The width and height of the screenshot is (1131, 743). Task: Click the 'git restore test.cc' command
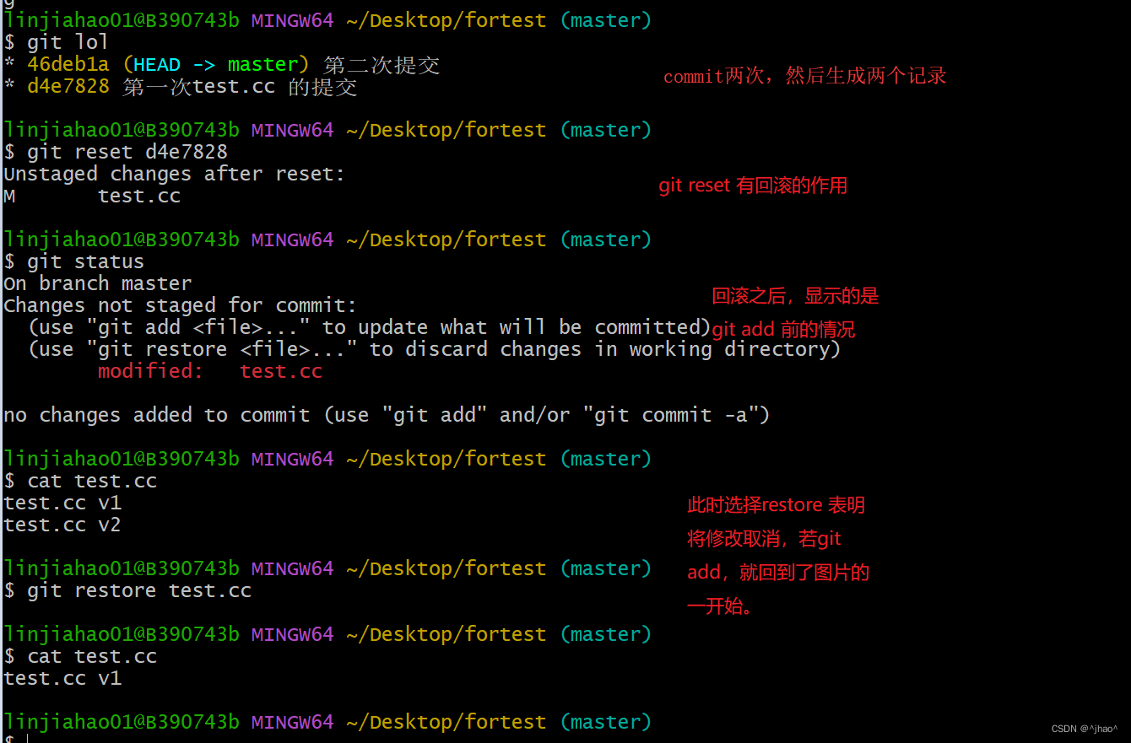[x=127, y=590]
